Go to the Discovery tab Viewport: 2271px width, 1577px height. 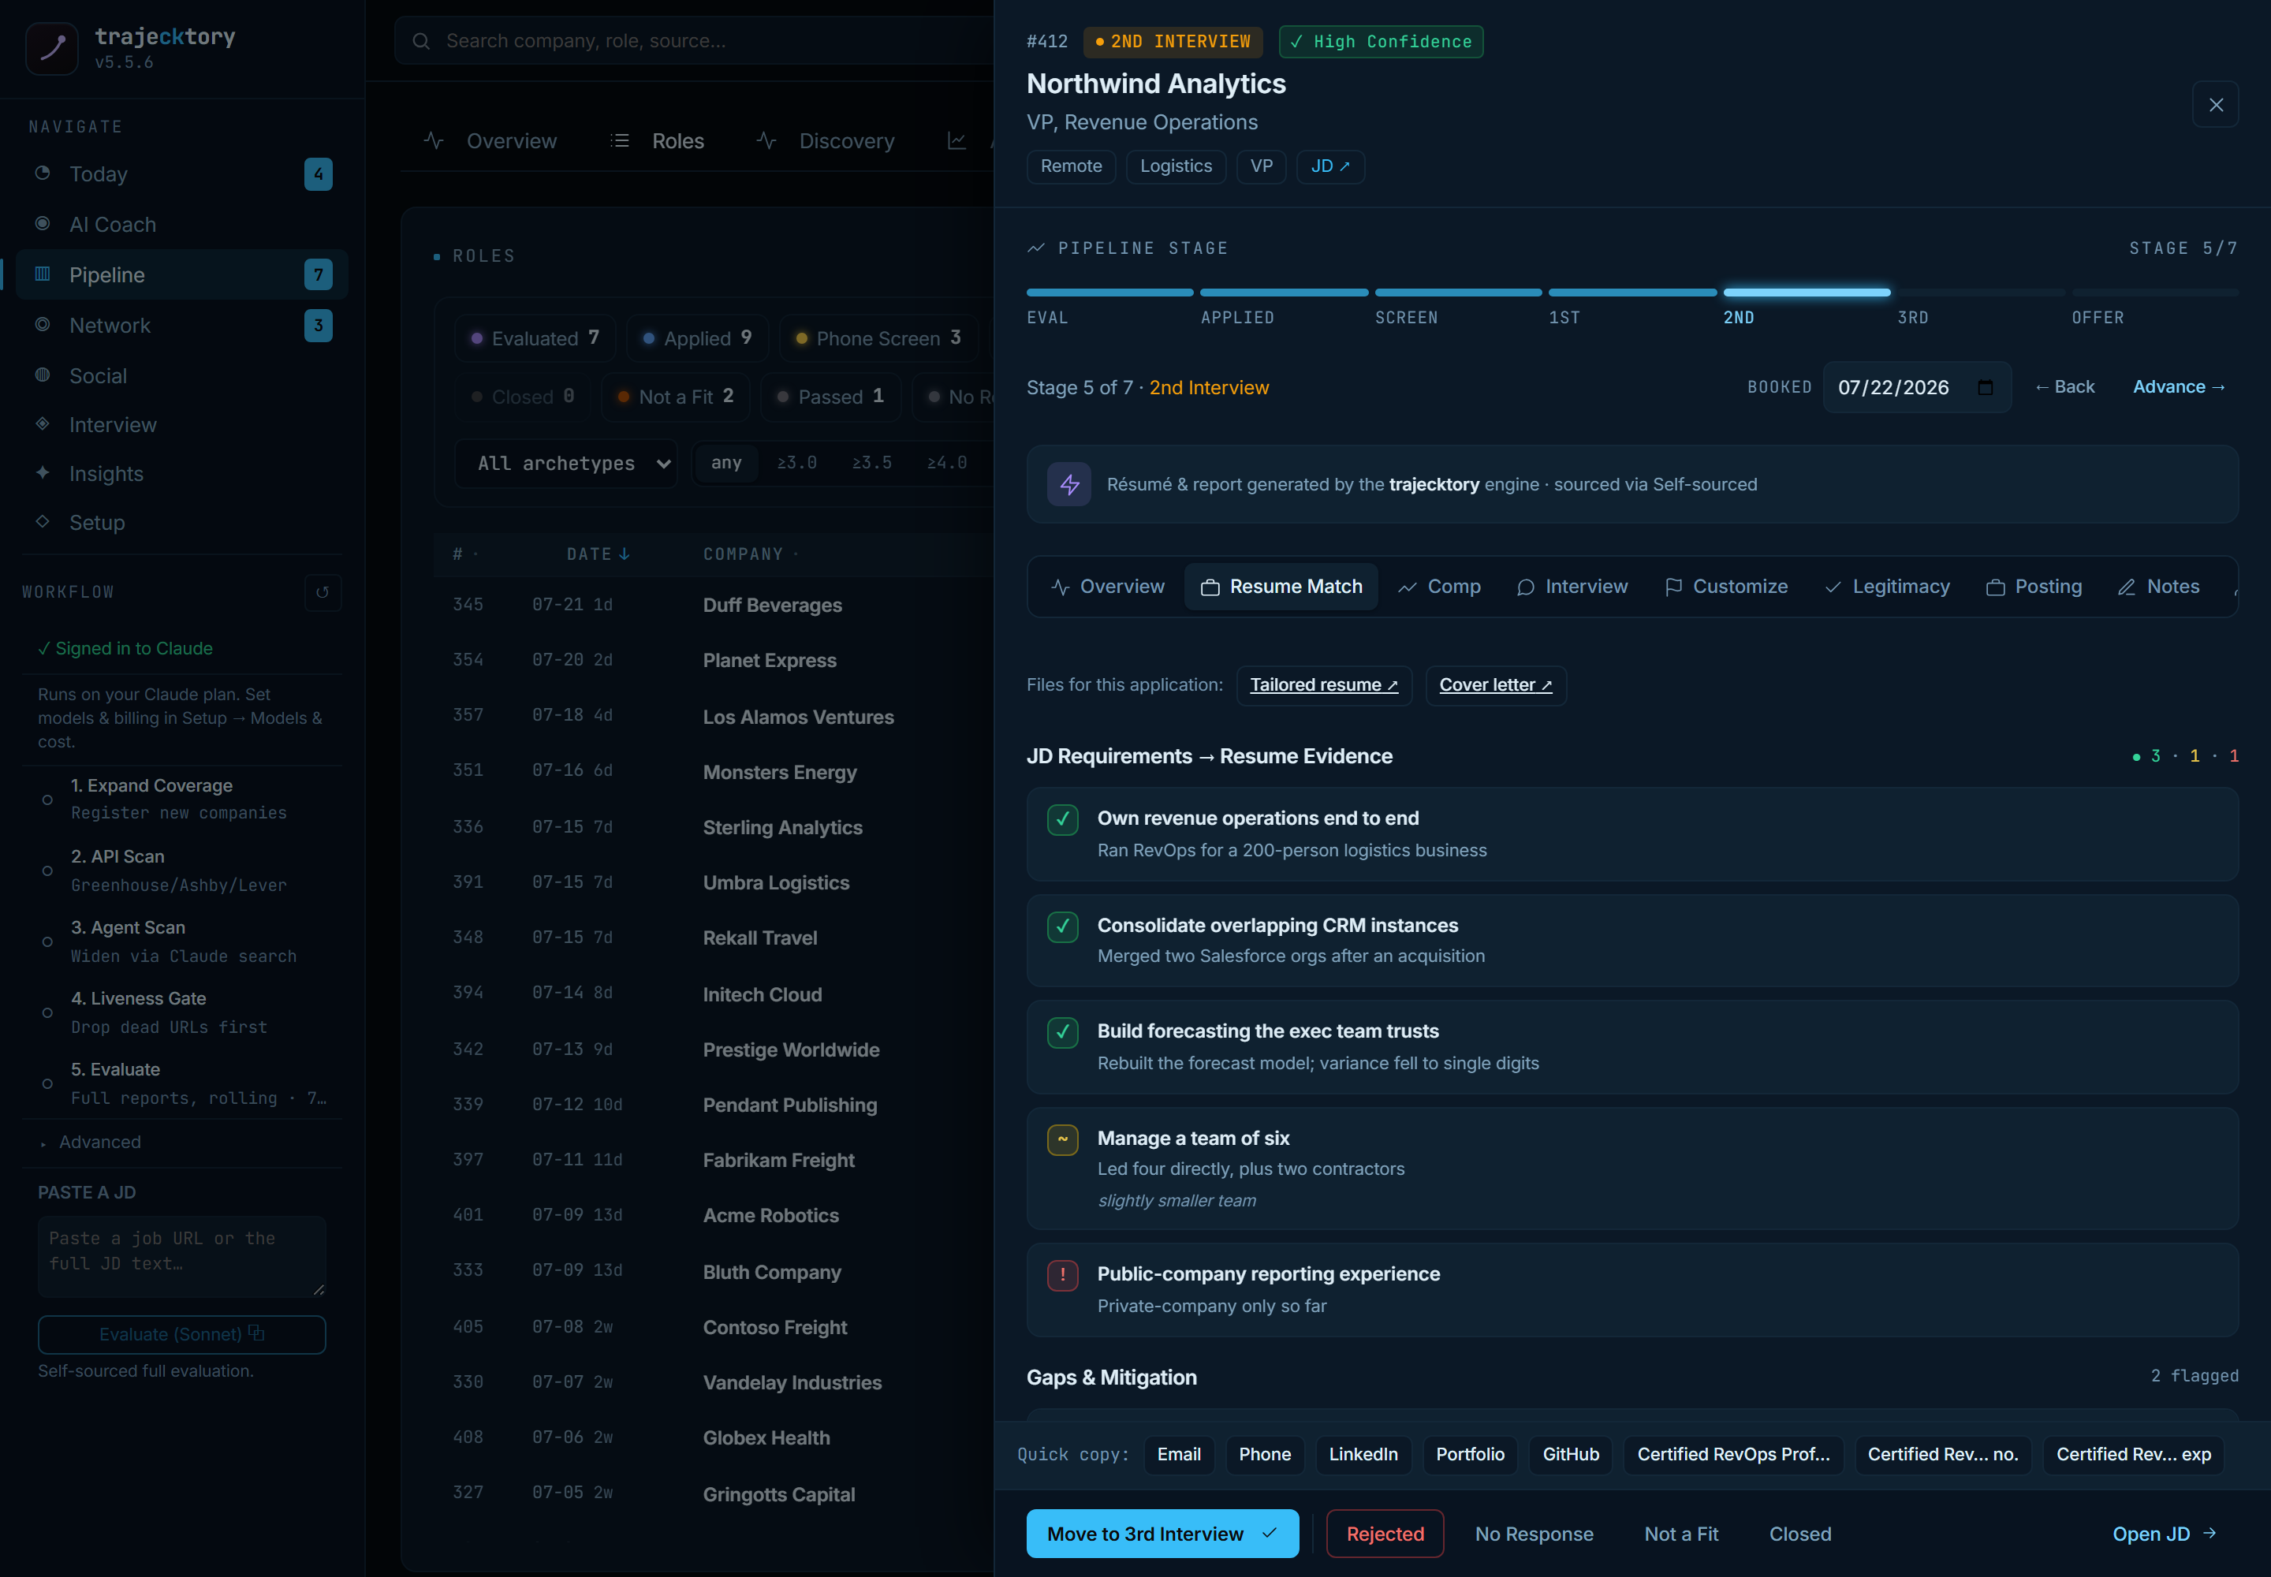coord(826,141)
